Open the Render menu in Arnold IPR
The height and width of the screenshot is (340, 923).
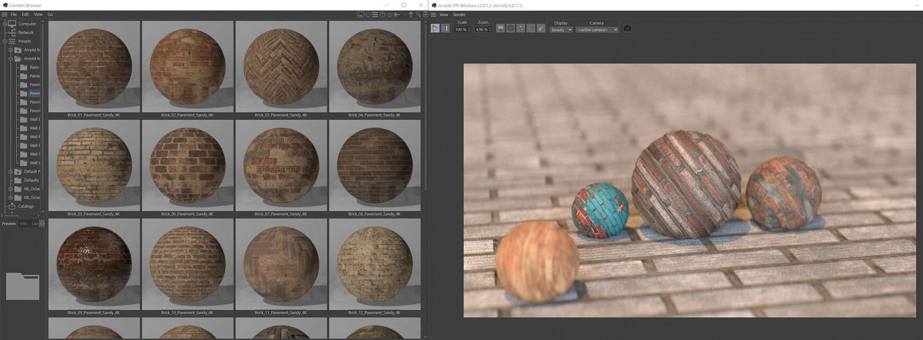(459, 15)
